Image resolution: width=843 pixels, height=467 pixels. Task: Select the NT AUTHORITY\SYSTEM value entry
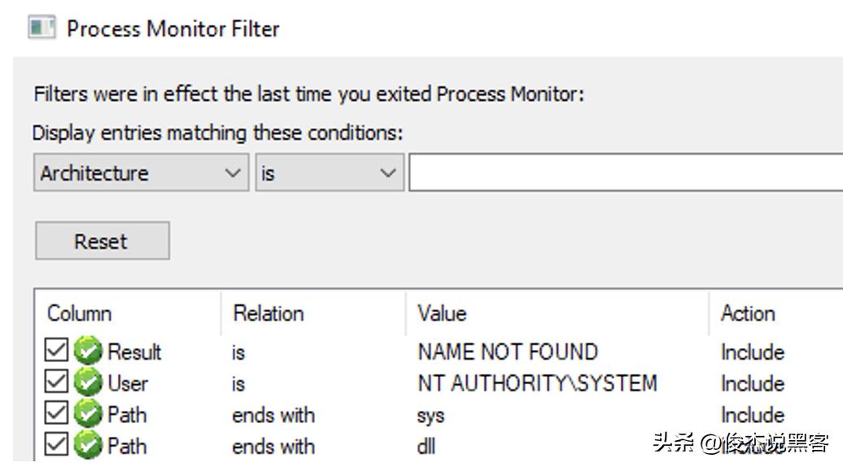click(537, 382)
